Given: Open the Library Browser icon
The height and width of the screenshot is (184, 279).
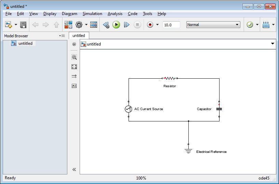Looking at the screenshot, I should click(x=68, y=25).
